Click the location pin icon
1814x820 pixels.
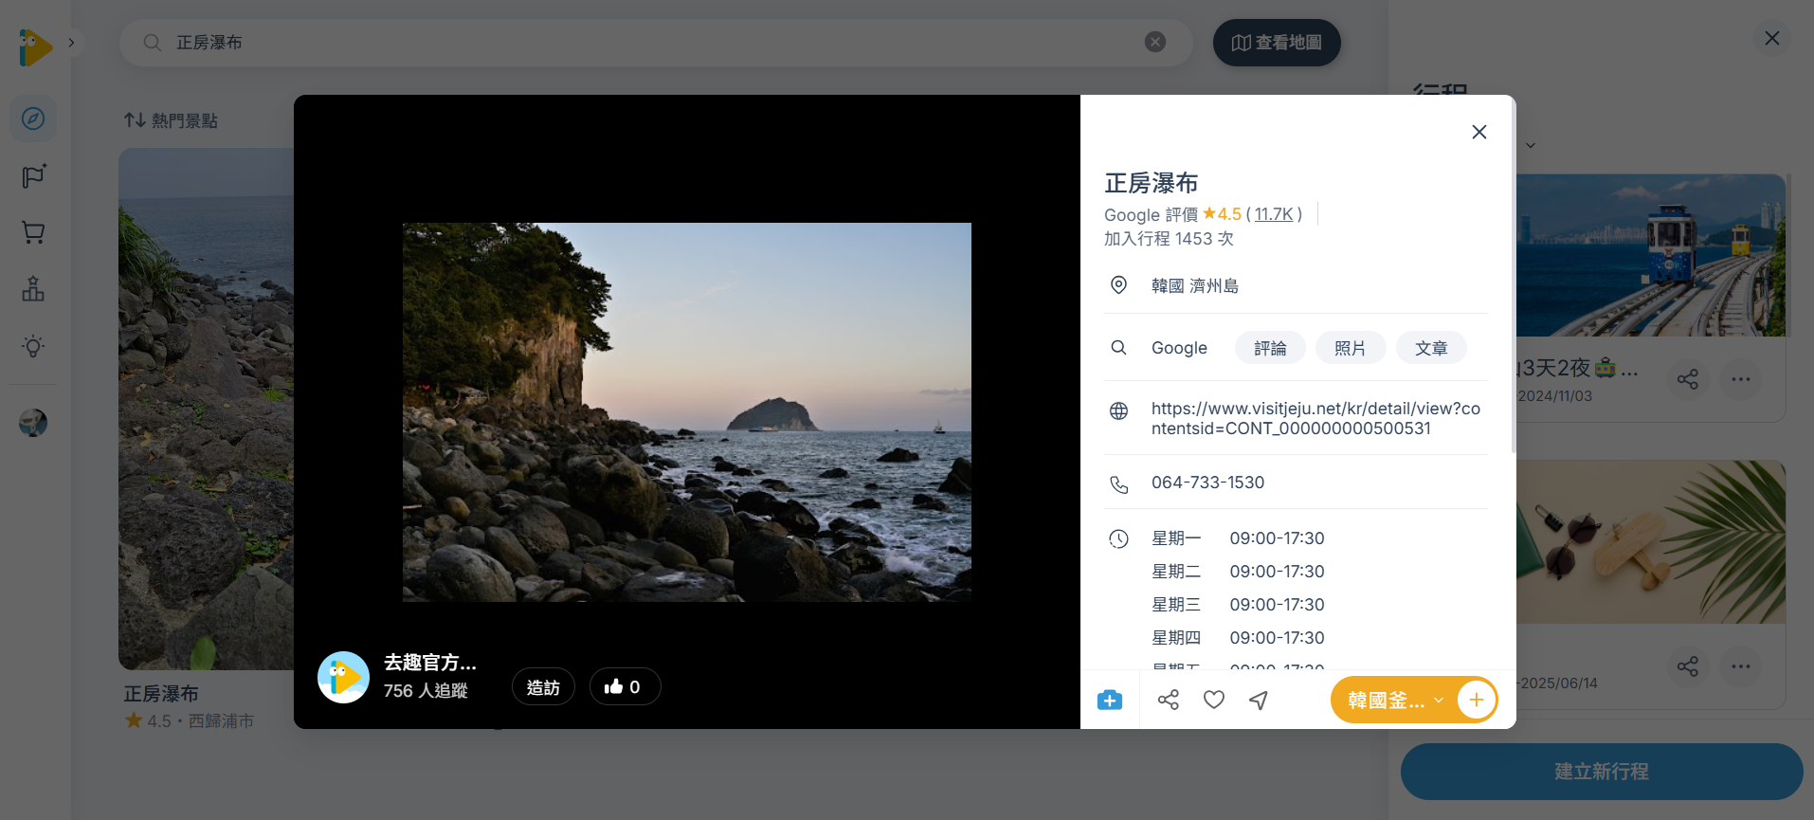(x=1118, y=285)
